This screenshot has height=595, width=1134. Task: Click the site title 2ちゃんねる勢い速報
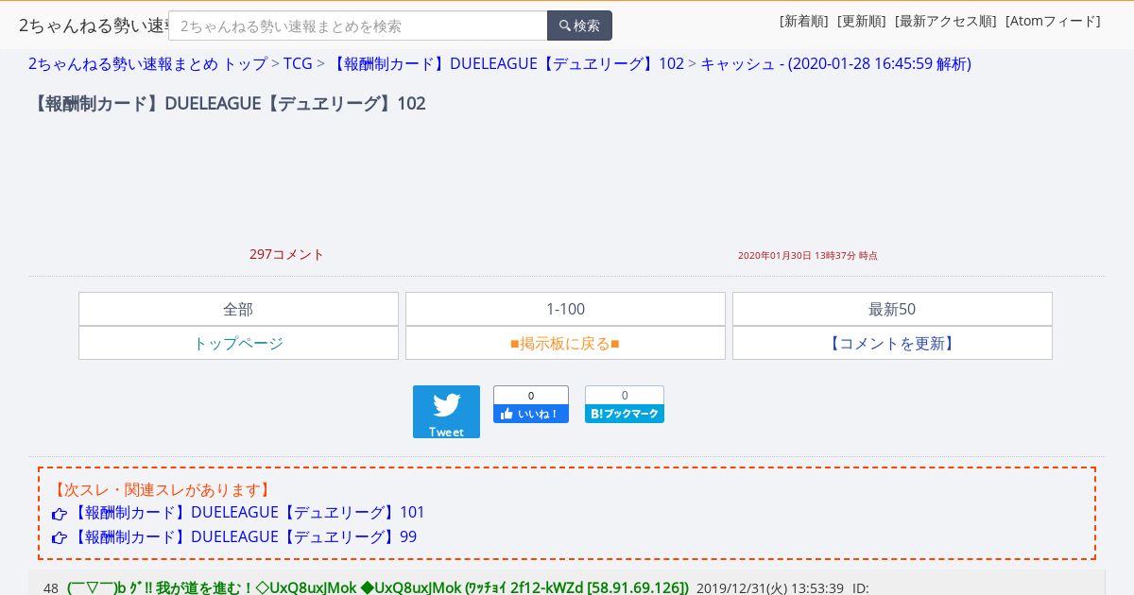(x=94, y=25)
